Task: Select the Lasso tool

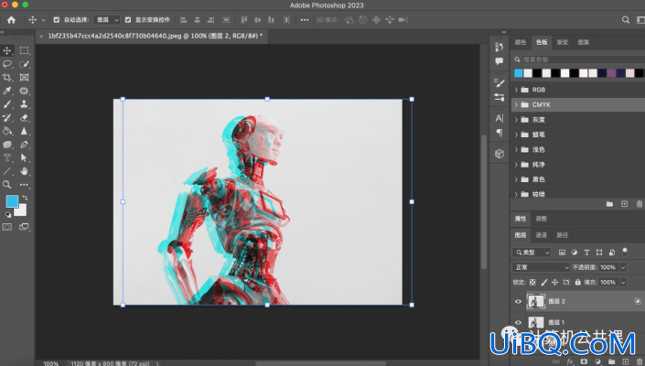Action: coord(7,64)
